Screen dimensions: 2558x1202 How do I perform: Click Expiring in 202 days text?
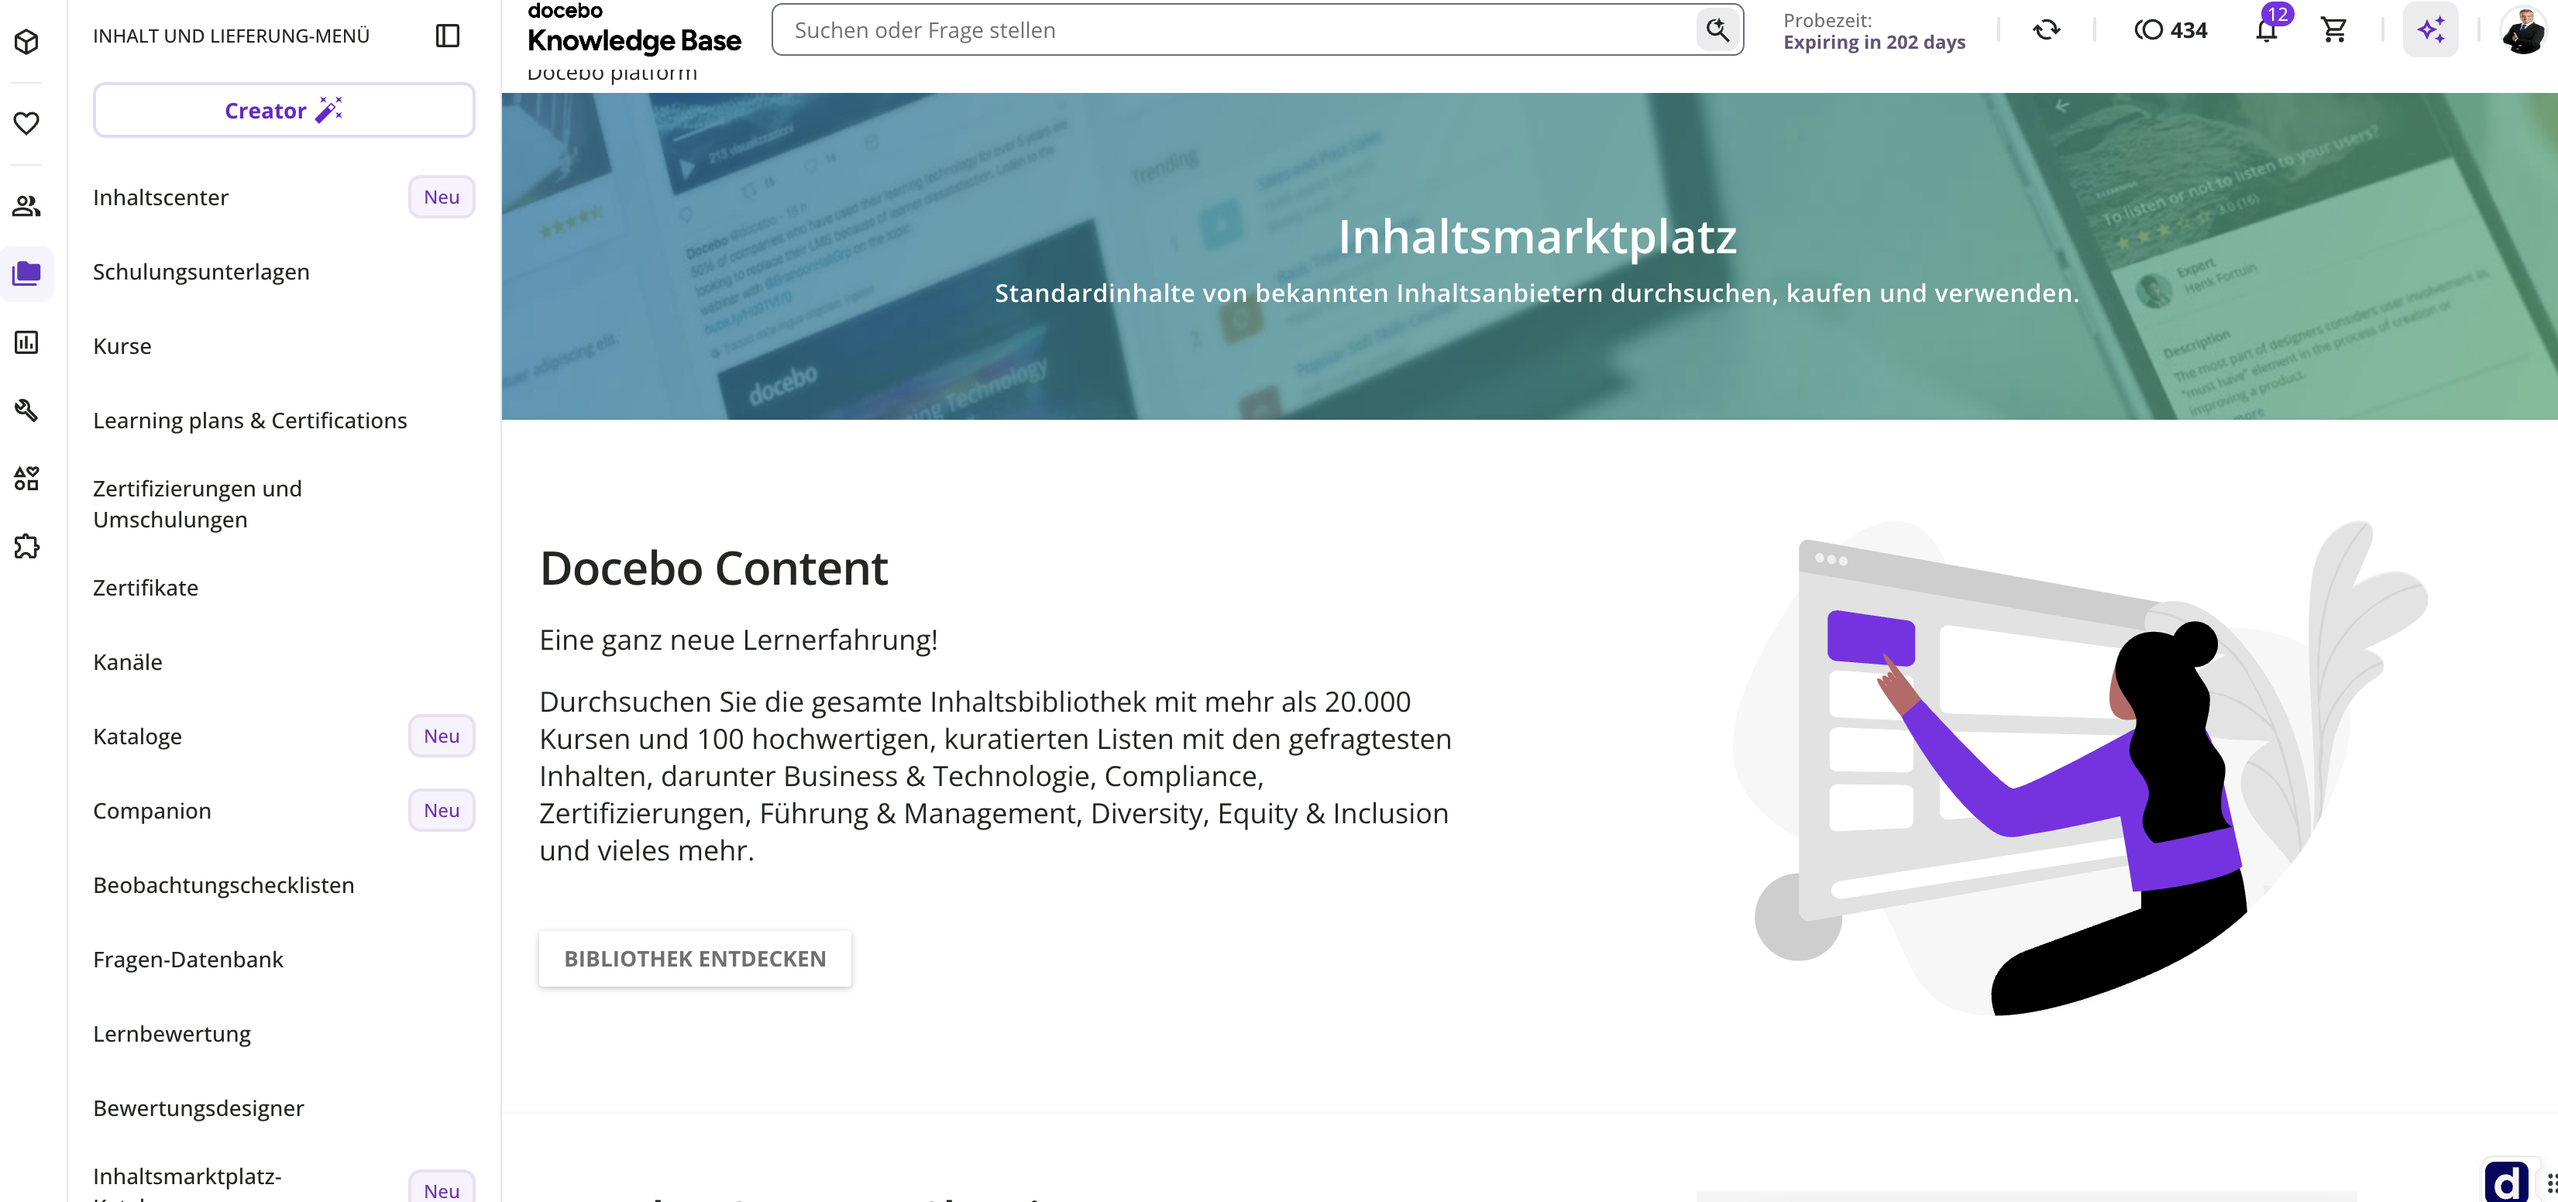tap(1874, 42)
